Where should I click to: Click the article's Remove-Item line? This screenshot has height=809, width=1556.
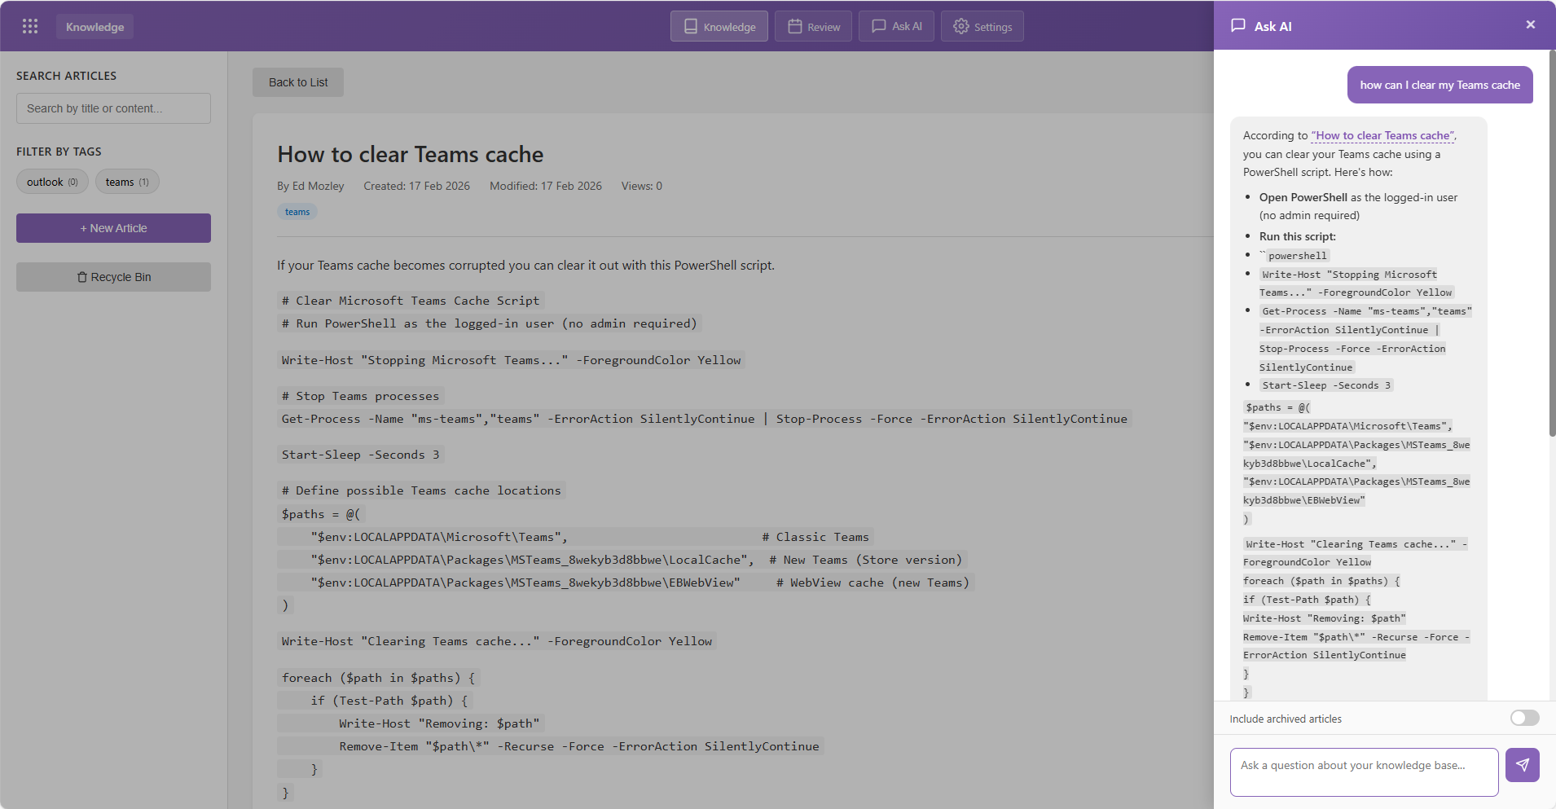click(x=551, y=746)
